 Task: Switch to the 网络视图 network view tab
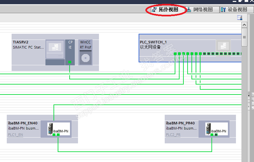(202, 10)
